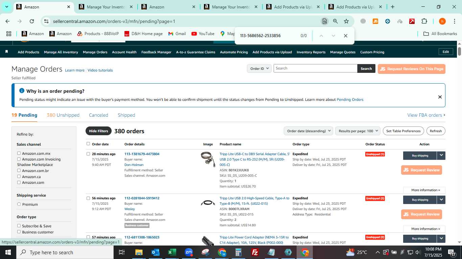Open the profile avatar 'h'
This screenshot has height=259, width=462.
coord(442,21)
